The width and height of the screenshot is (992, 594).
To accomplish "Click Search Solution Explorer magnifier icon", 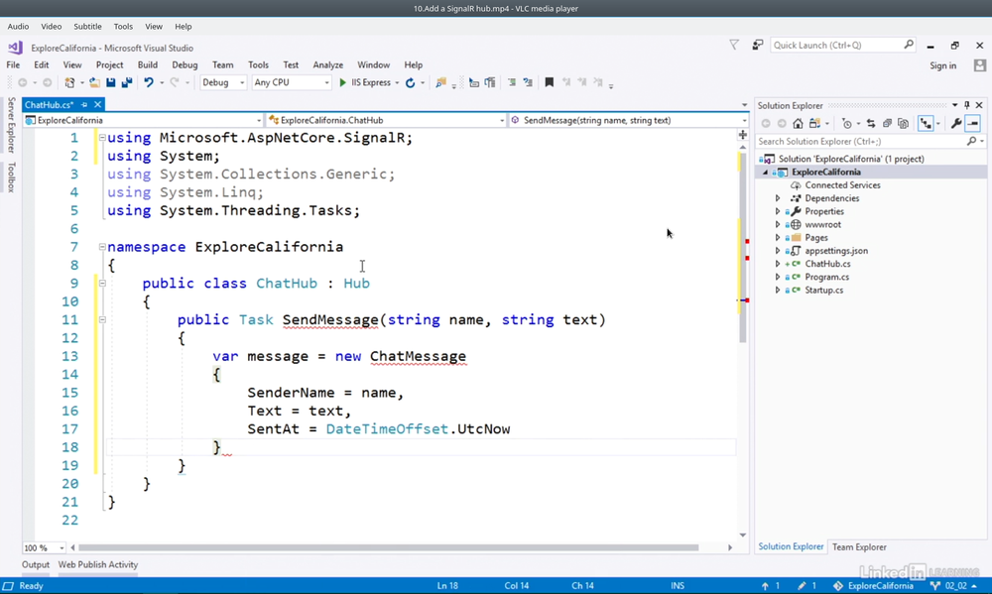I will tap(972, 141).
